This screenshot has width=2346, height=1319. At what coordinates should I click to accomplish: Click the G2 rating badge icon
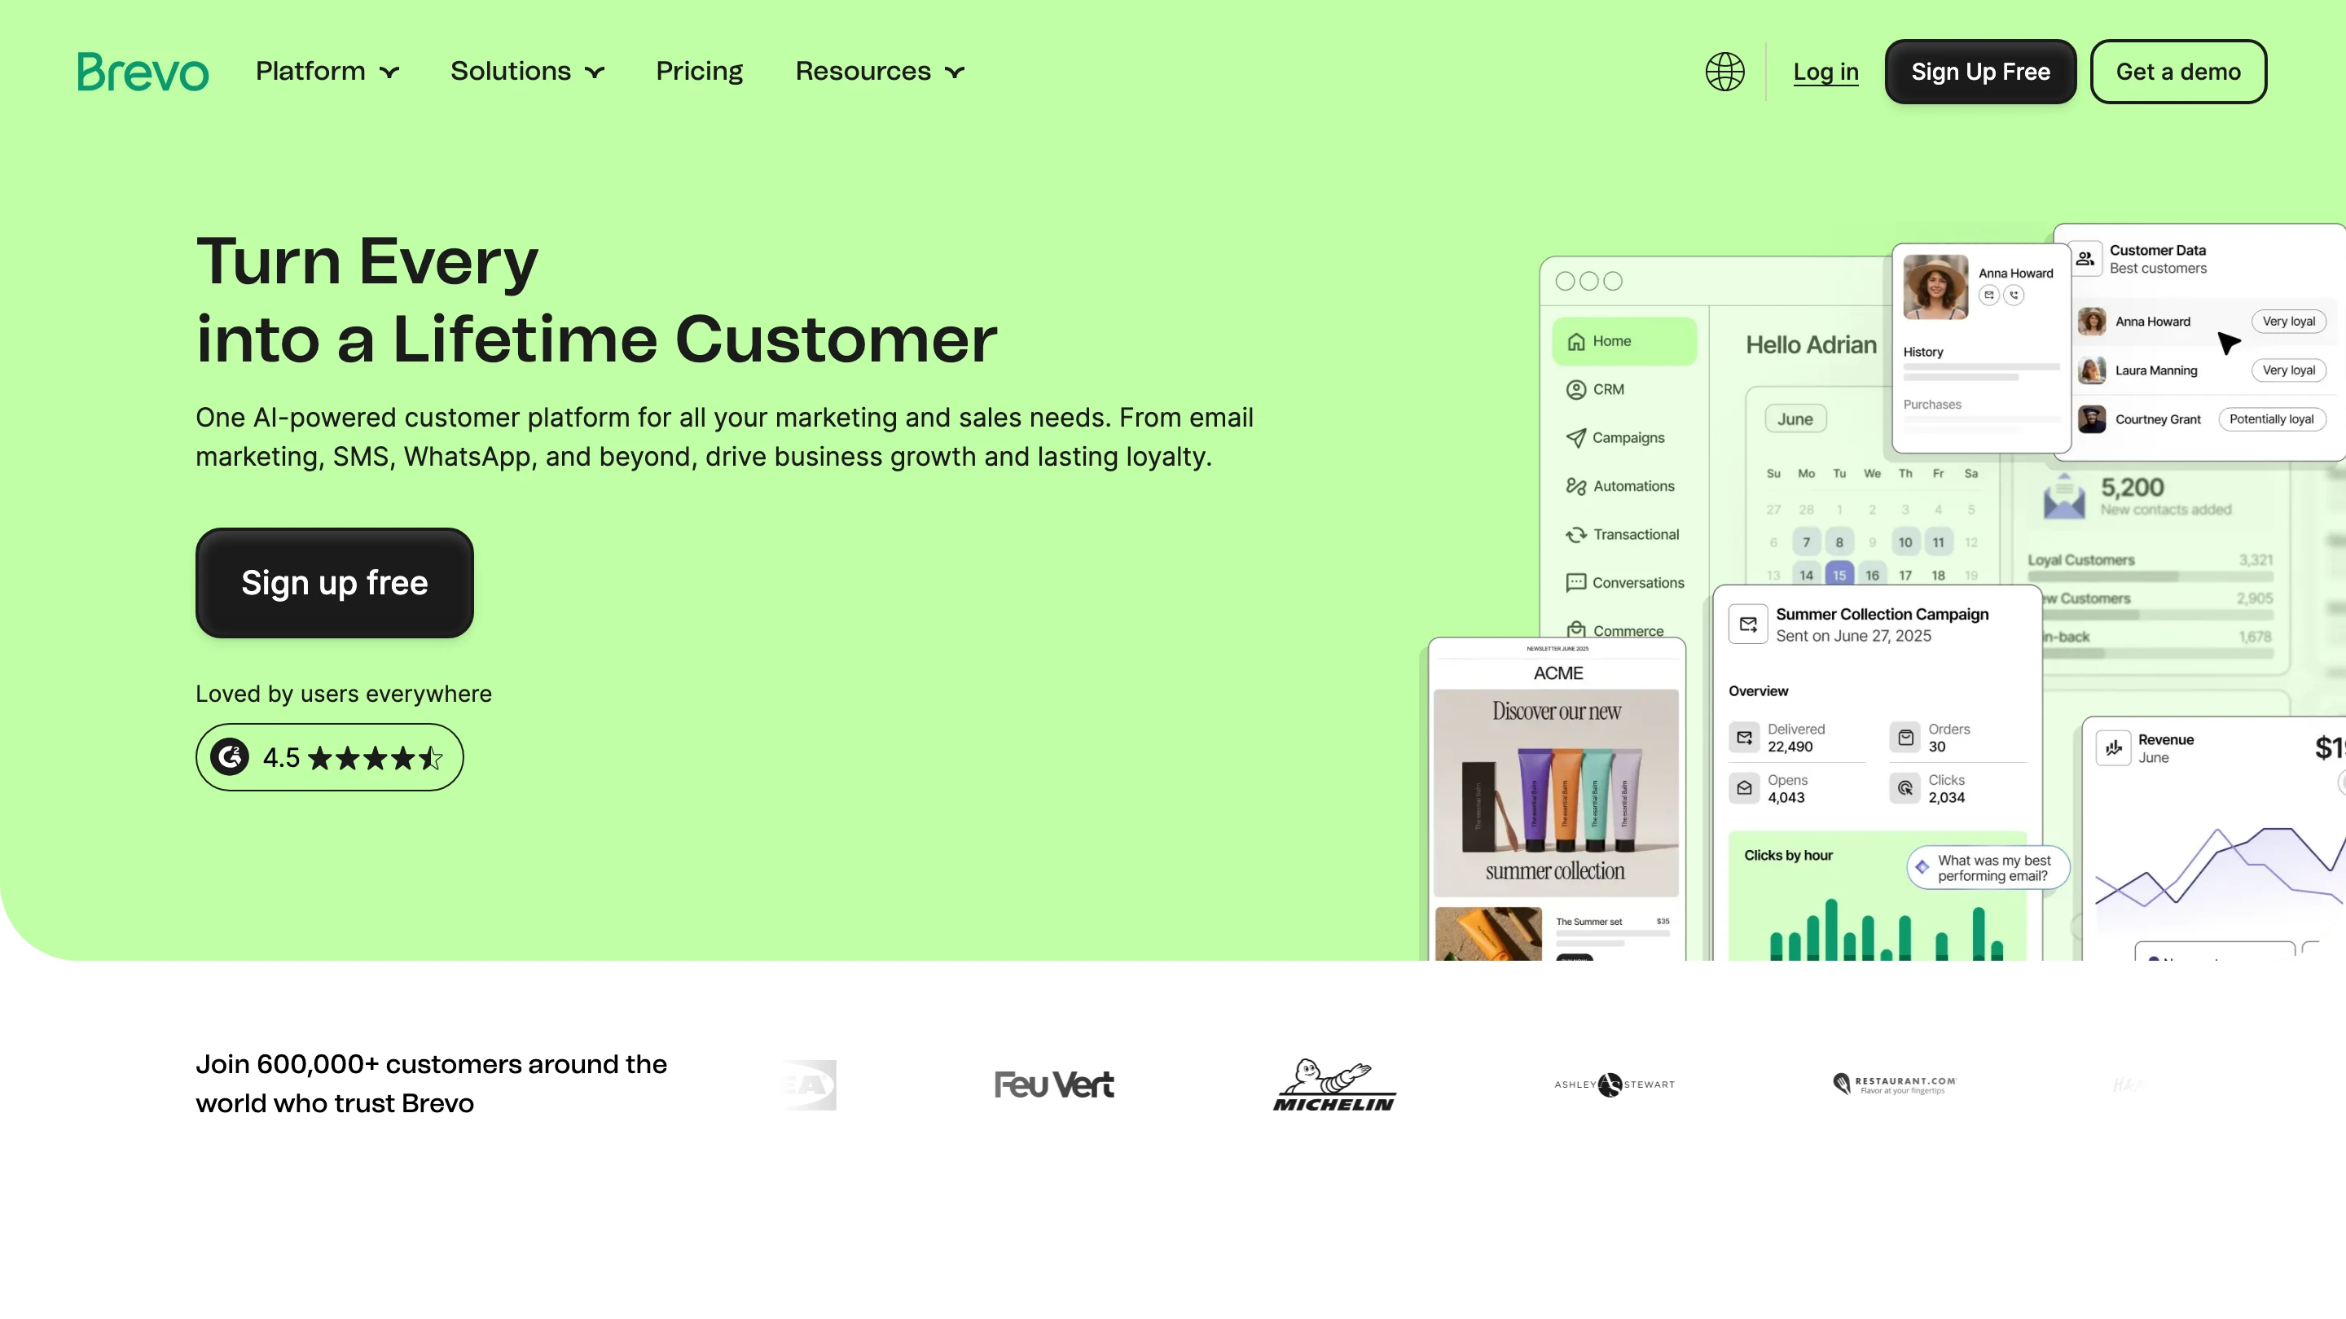pyautogui.click(x=230, y=757)
